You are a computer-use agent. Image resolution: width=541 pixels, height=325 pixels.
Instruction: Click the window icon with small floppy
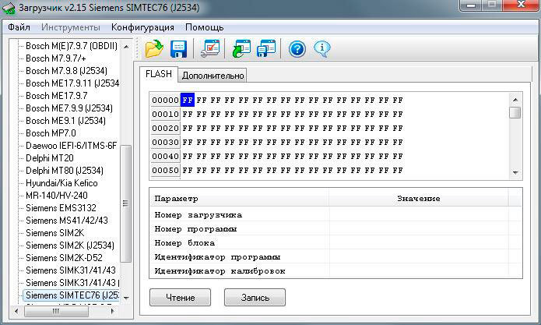click(266, 50)
